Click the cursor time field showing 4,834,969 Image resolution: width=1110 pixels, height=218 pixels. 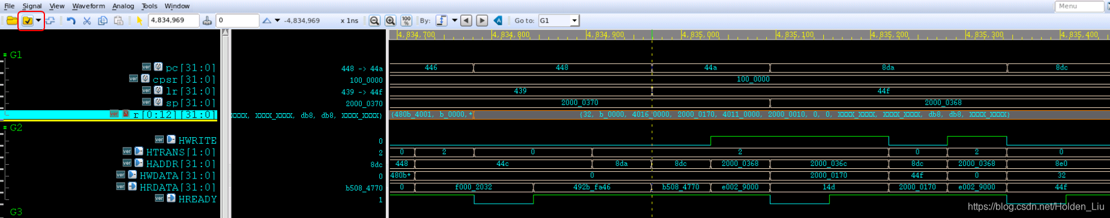tap(173, 20)
